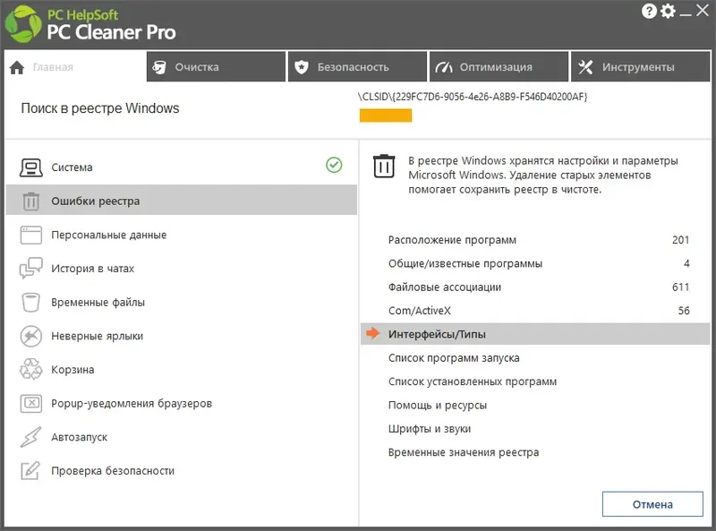
Task: Click the chat bubbles icon for История в чатах
Action: click(31, 269)
